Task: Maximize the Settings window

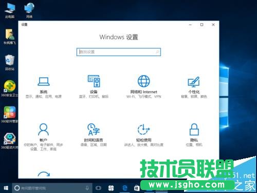Action: (x=202, y=25)
